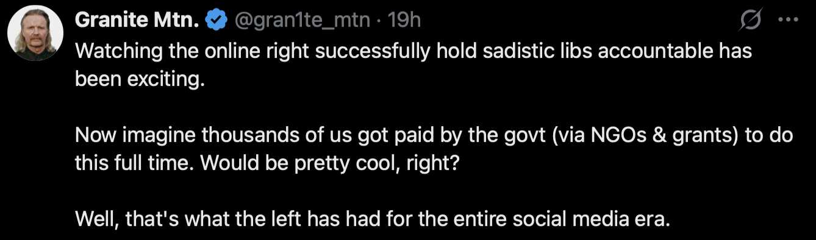Click the line starting "Well, that's what the left"
Viewport: 816px width, 240px height.
tap(372, 219)
